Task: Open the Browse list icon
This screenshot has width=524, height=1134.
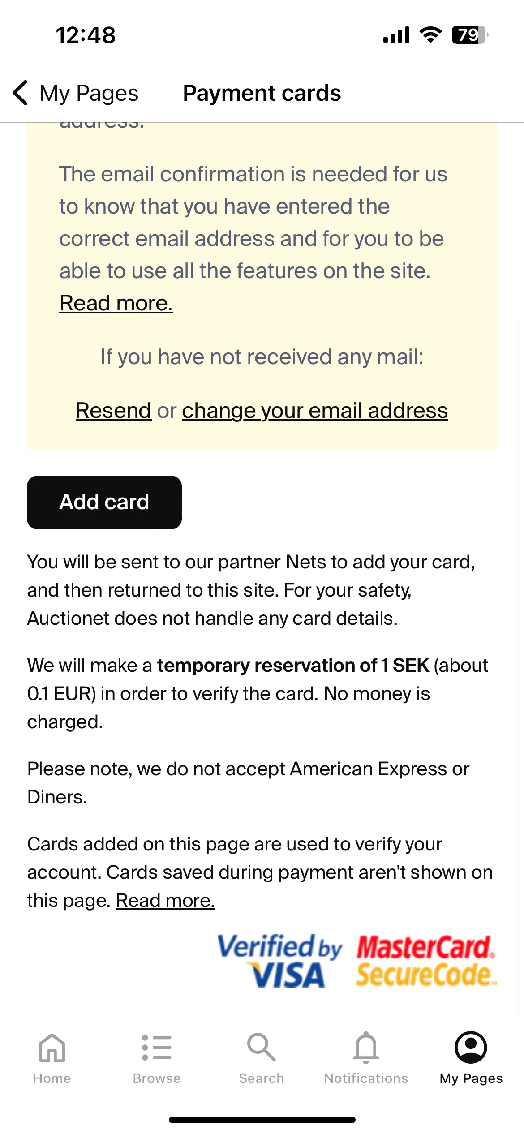Action: pos(157,1048)
